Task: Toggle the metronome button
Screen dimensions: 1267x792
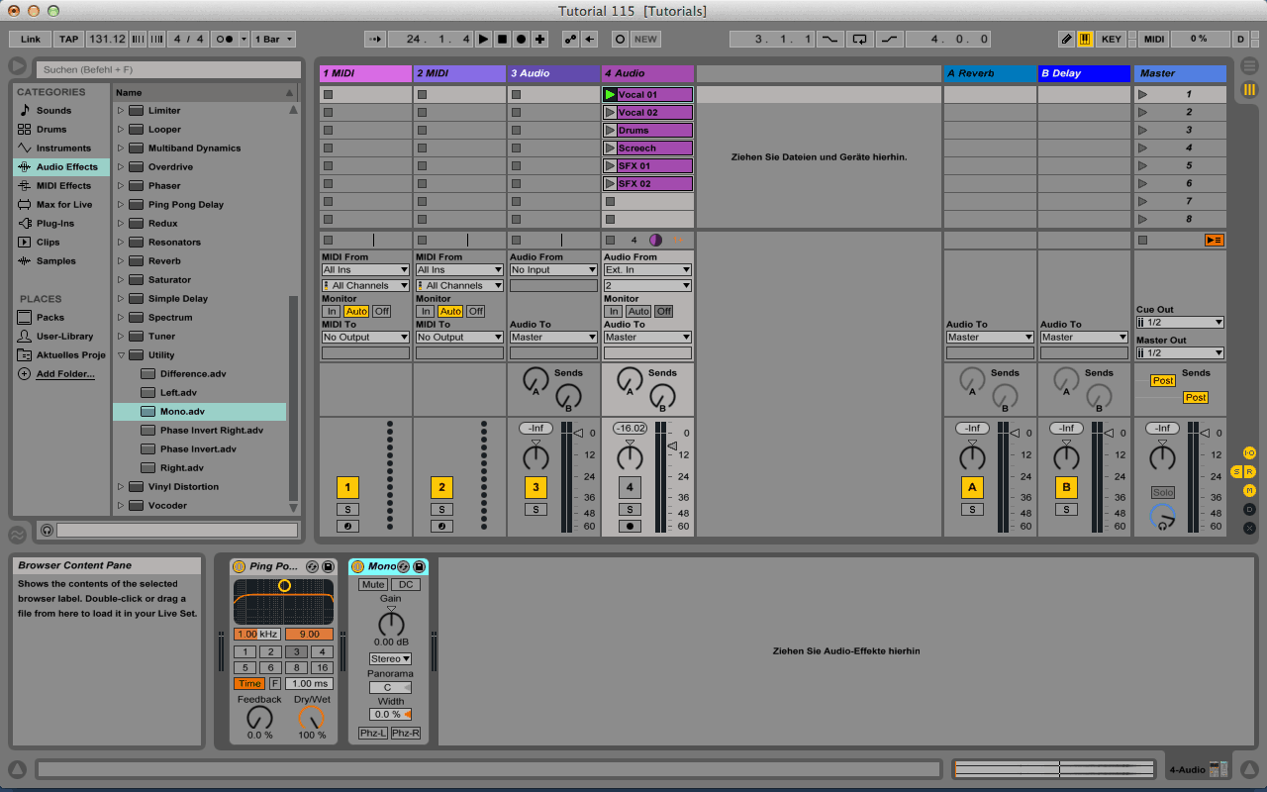Action: pos(225,40)
